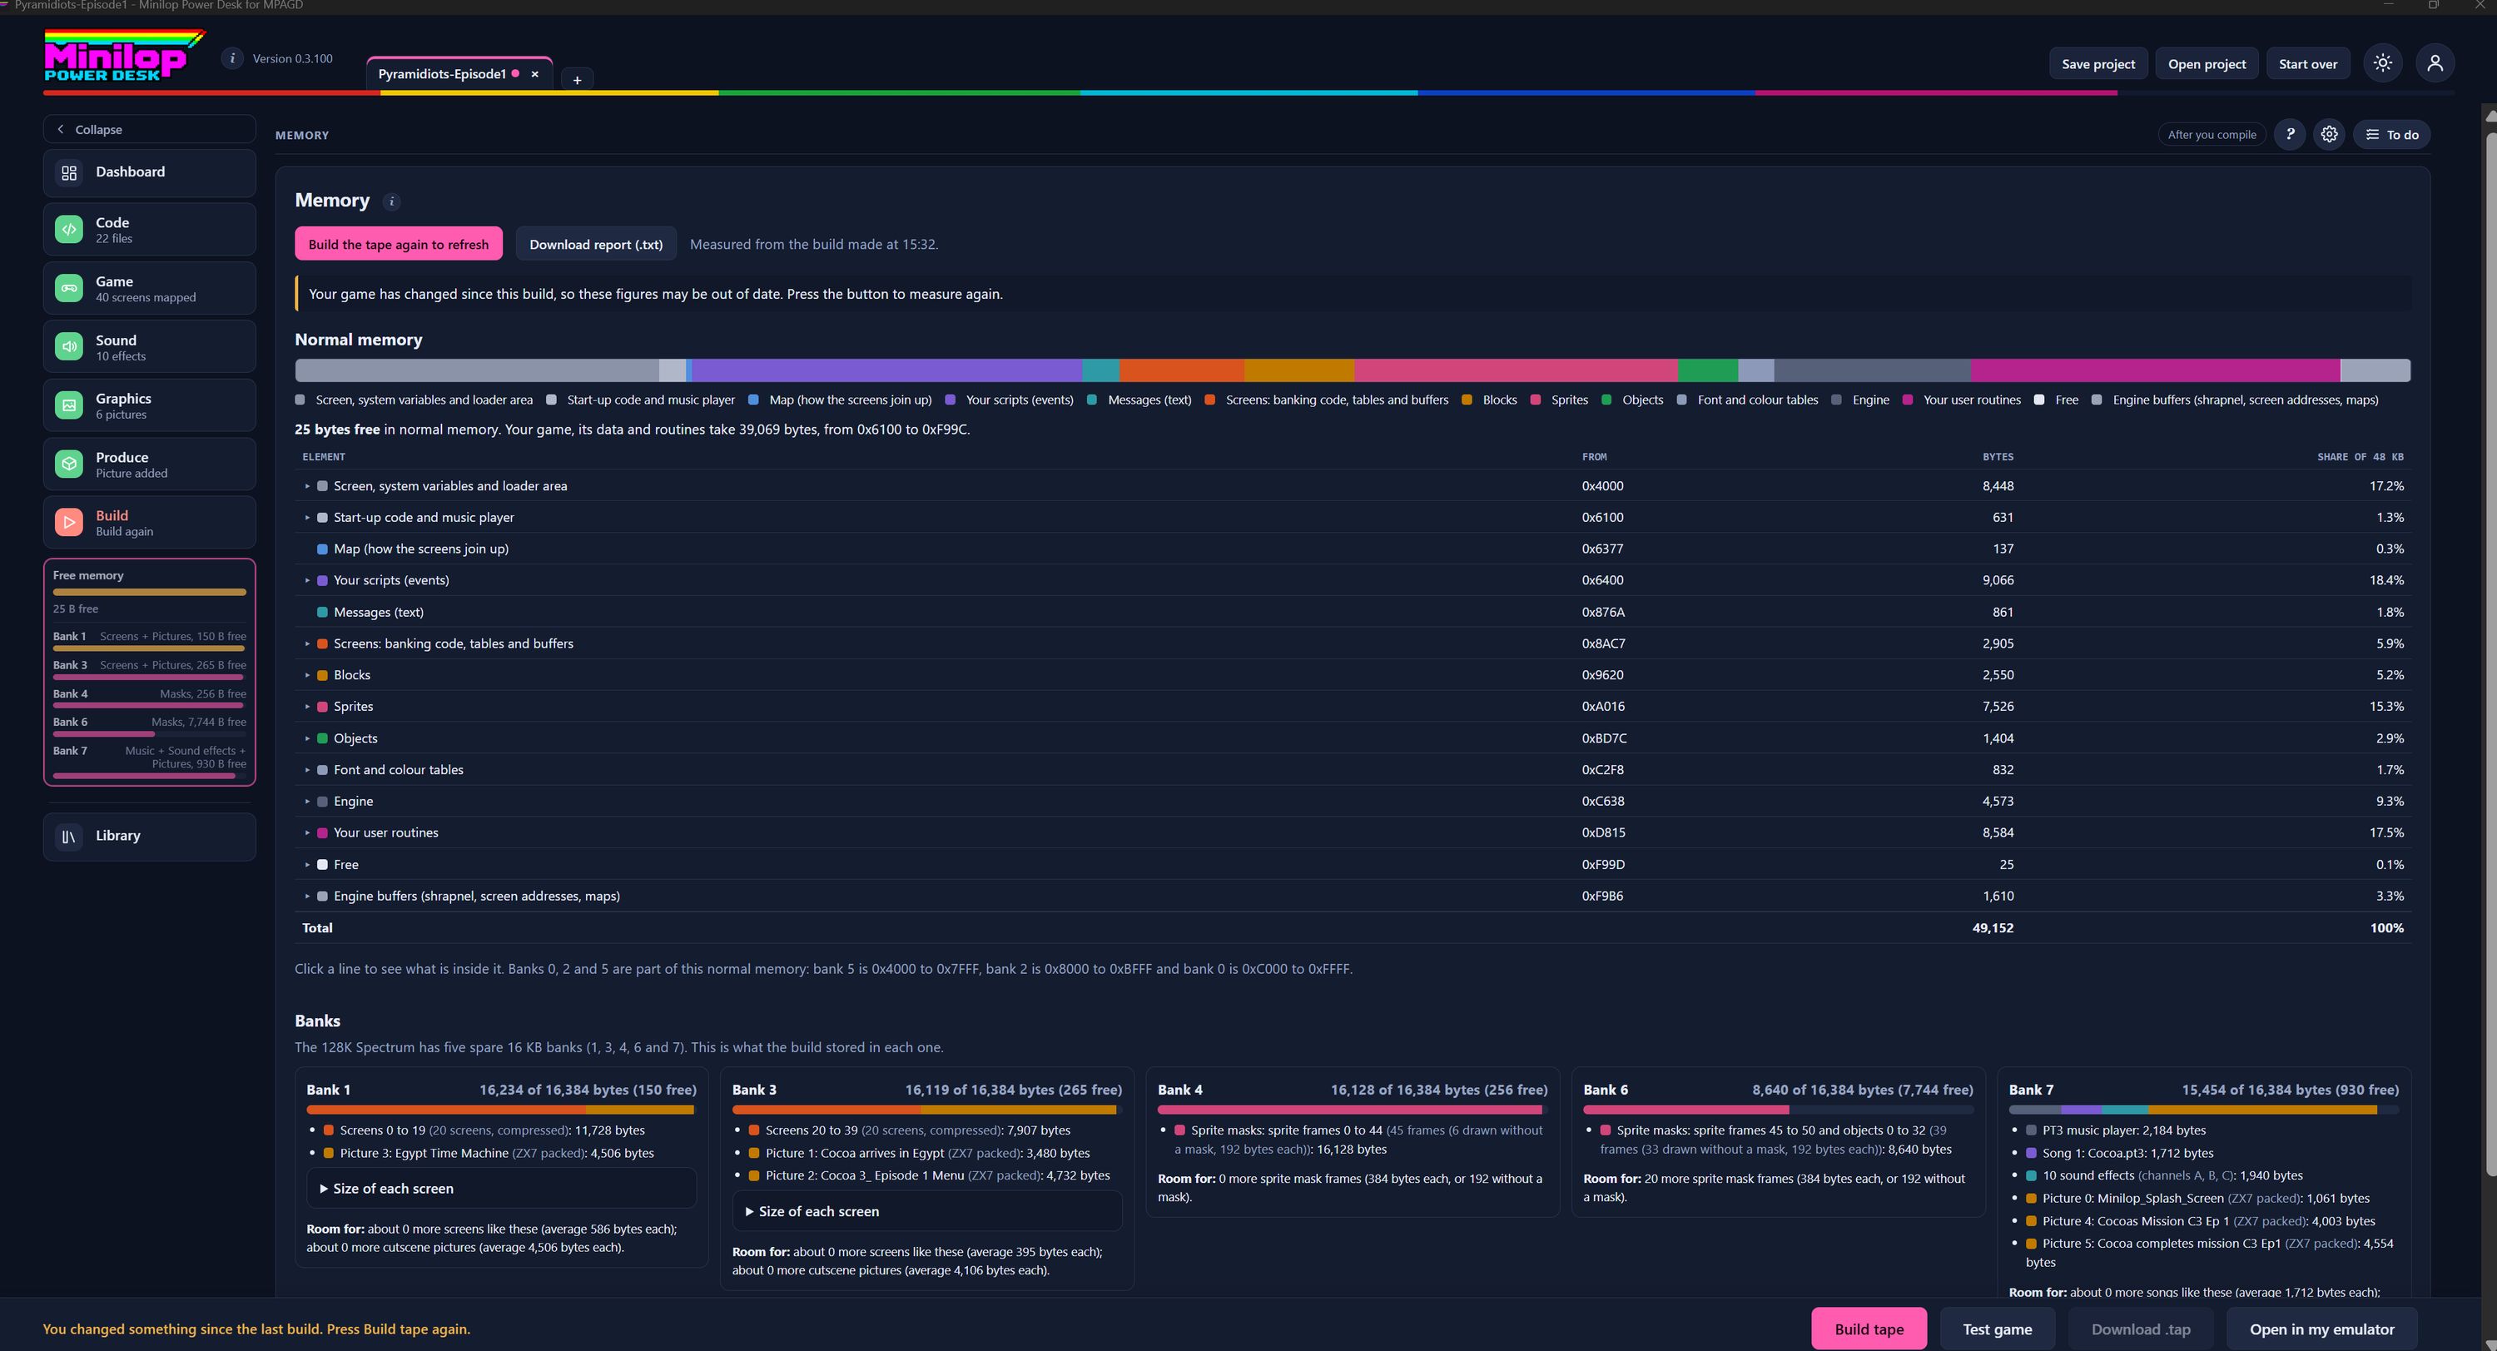Expand the Your user routines row
The image size is (2497, 1351).
(307, 832)
